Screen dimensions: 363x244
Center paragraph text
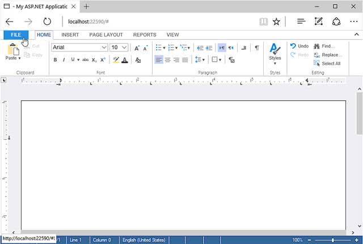pyautogui.click(x=168, y=60)
